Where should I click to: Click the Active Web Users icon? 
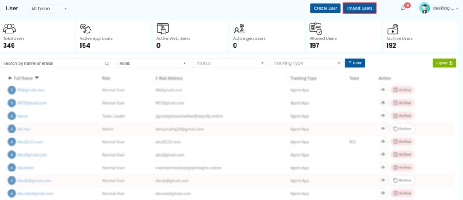[x=163, y=29]
